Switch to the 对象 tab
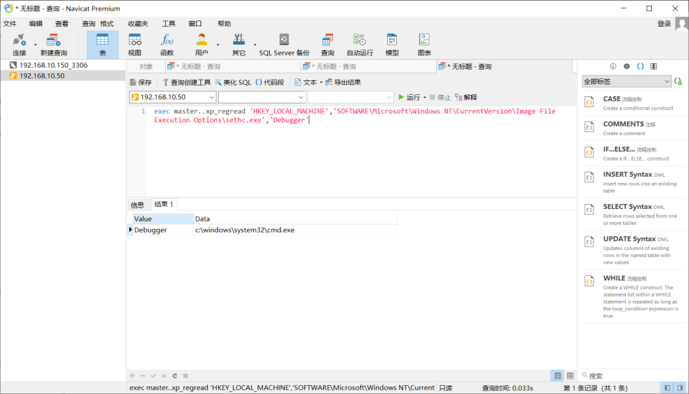689x394 pixels. 146,67
